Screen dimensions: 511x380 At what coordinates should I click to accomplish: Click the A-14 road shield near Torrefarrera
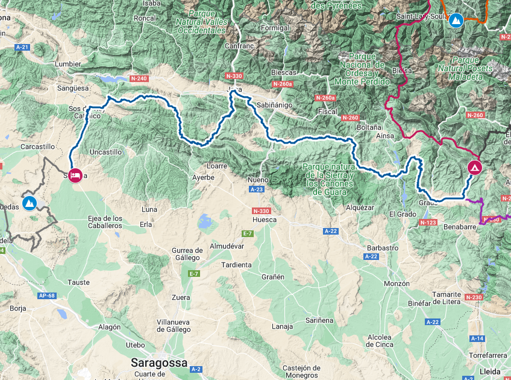tap(477, 338)
